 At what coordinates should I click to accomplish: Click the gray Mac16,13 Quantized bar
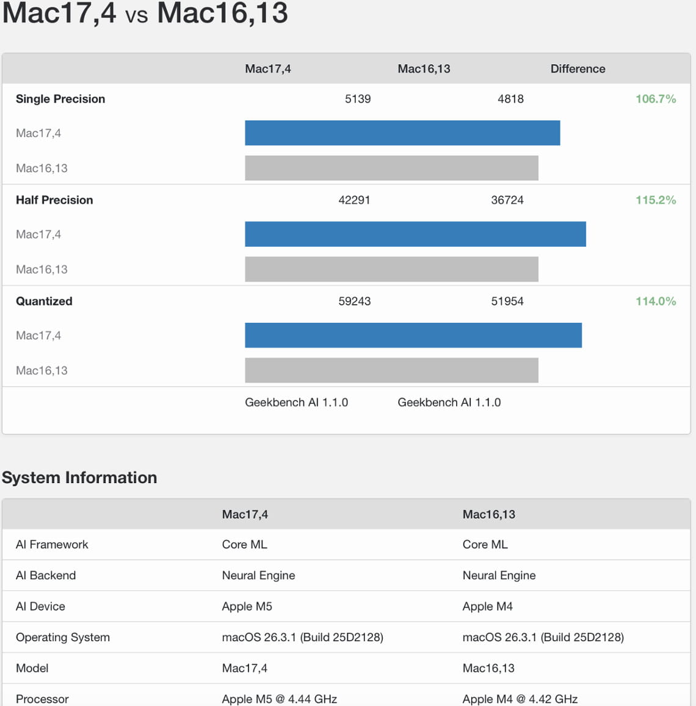(x=391, y=369)
